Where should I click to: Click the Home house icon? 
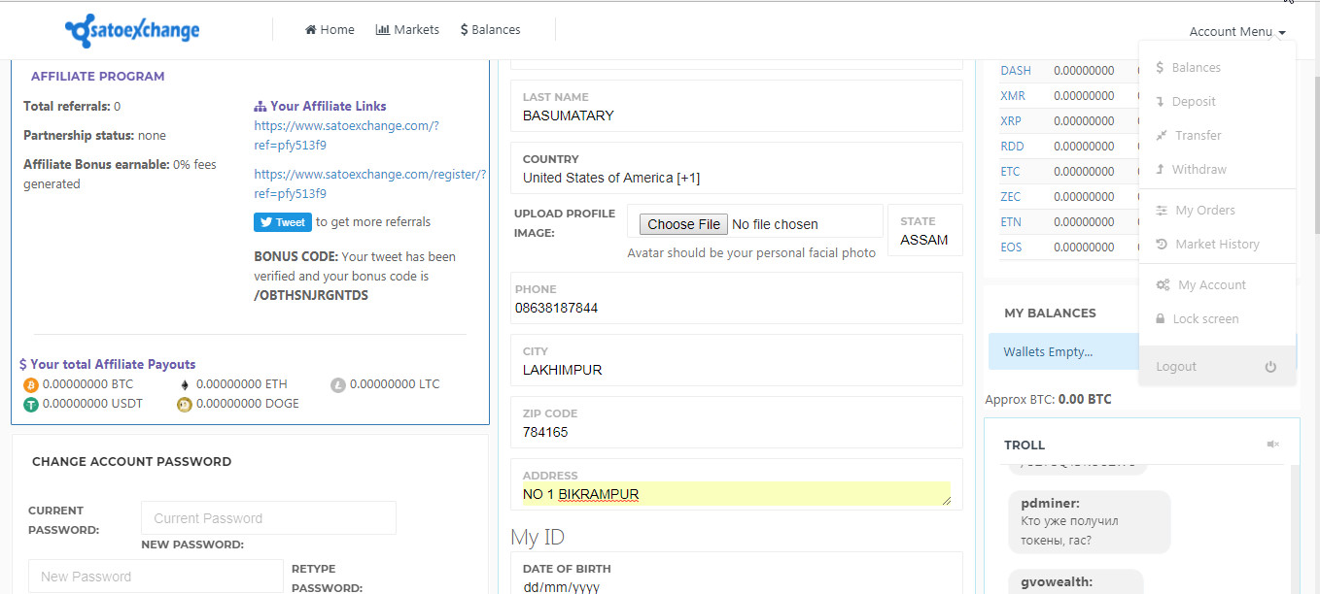(311, 30)
